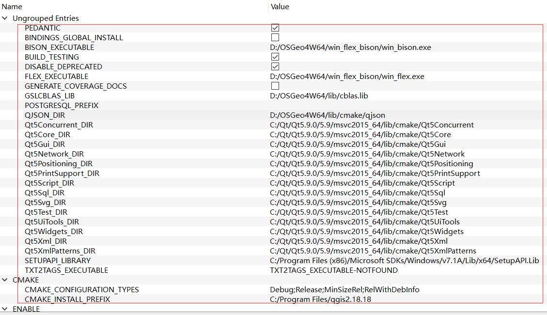Edit the Qt5UiTools cmake path value

pyautogui.click(x=365, y=222)
